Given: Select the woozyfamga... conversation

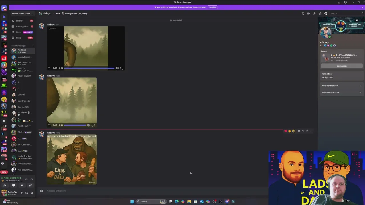Looking at the screenshot, I should tap(23, 57).
